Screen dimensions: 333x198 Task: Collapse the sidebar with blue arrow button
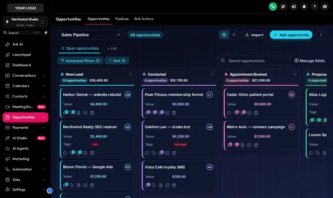click(x=50, y=190)
